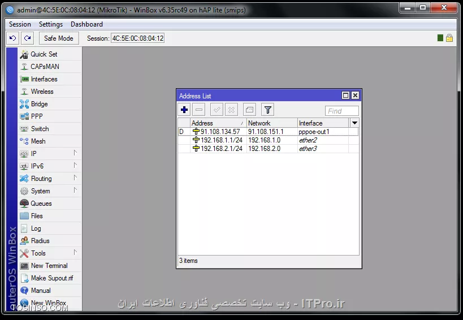Viewport: 463px width, 320px height.
Task: Select the 91.108.134.57 address row
Action: (269, 132)
